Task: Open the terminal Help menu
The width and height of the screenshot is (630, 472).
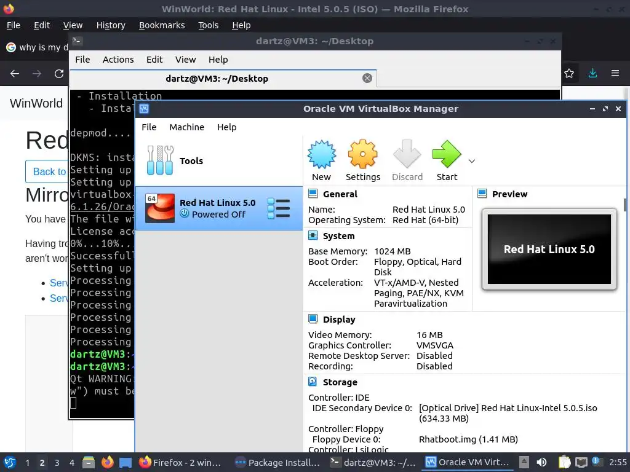Action: click(x=218, y=60)
